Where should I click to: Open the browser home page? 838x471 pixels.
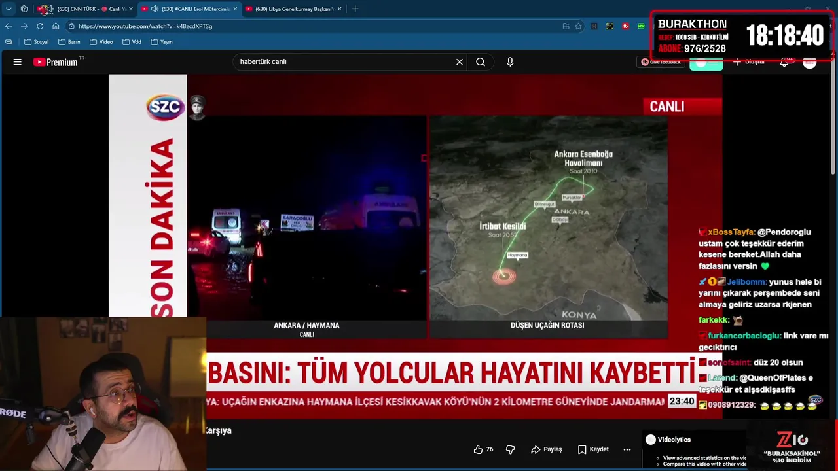click(x=56, y=26)
